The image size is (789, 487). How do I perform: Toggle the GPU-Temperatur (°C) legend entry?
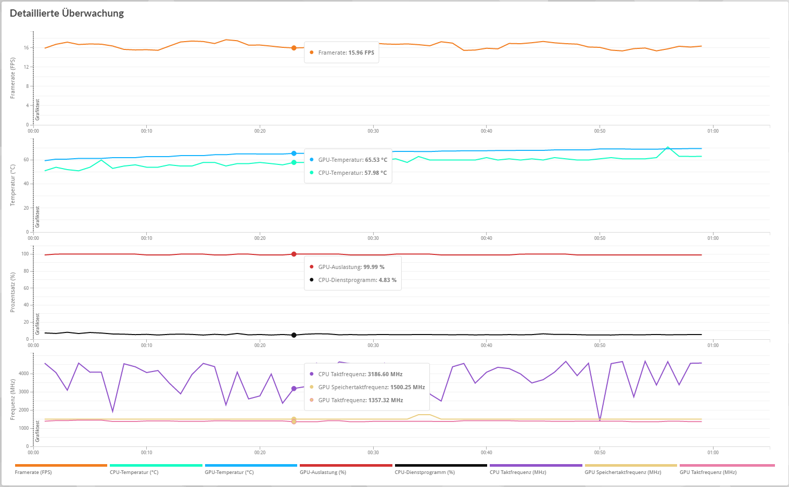click(251, 469)
